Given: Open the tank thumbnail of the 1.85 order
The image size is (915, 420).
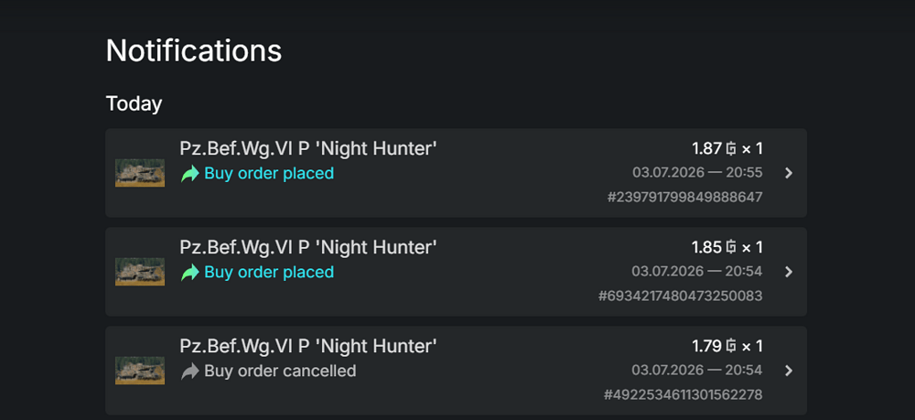Looking at the screenshot, I should 140,272.
